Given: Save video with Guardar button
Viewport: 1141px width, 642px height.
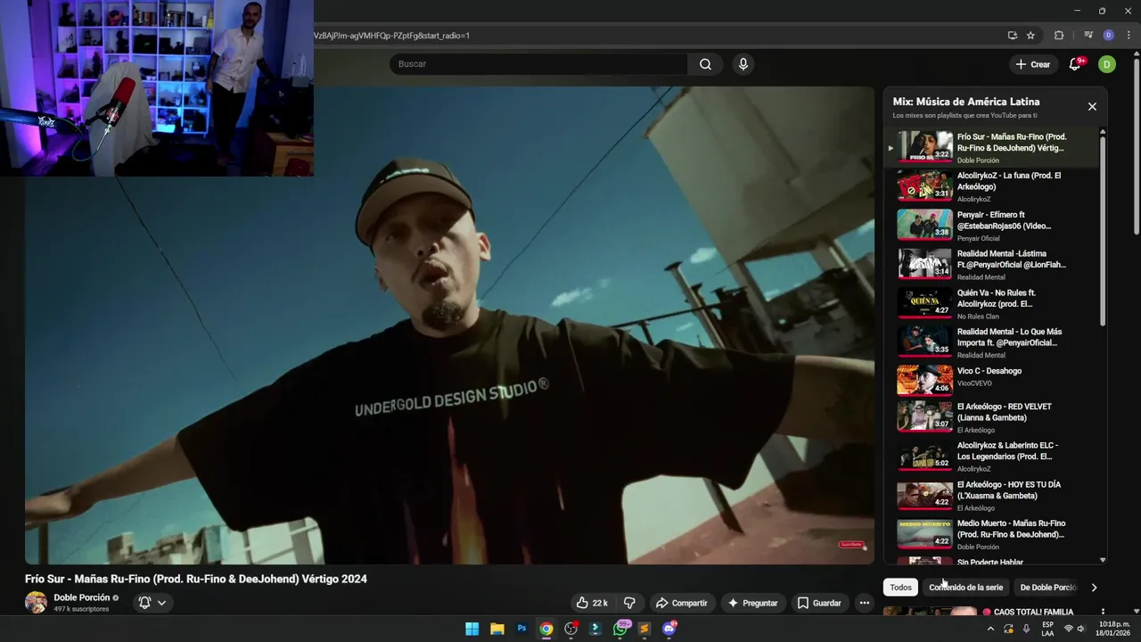Looking at the screenshot, I should click(x=818, y=603).
